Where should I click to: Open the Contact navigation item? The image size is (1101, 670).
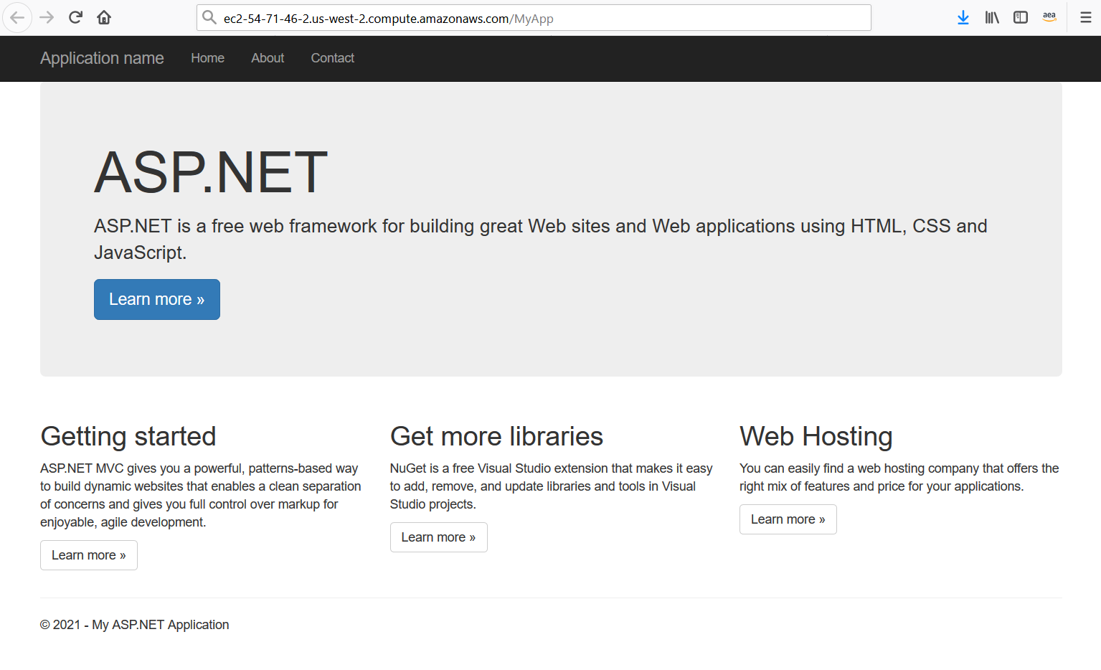click(332, 58)
